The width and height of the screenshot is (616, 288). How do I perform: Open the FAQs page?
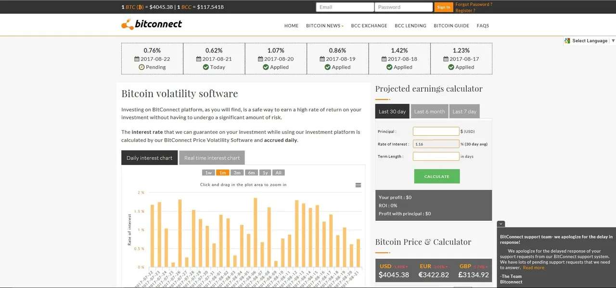point(483,26)
